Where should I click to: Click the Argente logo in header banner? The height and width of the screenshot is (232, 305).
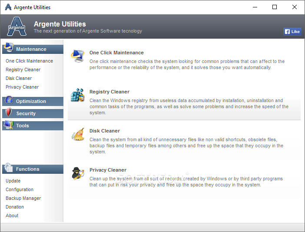click(x=17, y=27)
